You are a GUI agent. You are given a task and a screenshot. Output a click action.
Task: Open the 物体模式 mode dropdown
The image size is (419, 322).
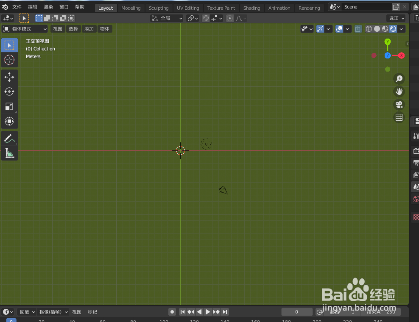(25, 28)
